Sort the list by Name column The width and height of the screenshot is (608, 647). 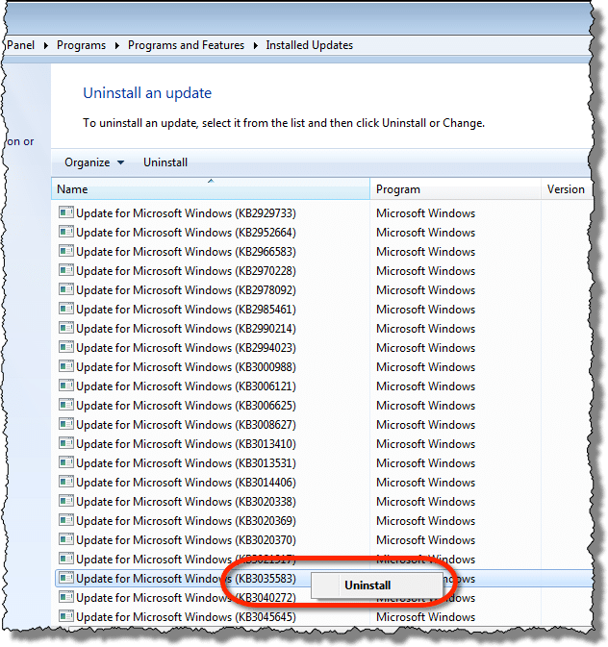pos(211,189)
